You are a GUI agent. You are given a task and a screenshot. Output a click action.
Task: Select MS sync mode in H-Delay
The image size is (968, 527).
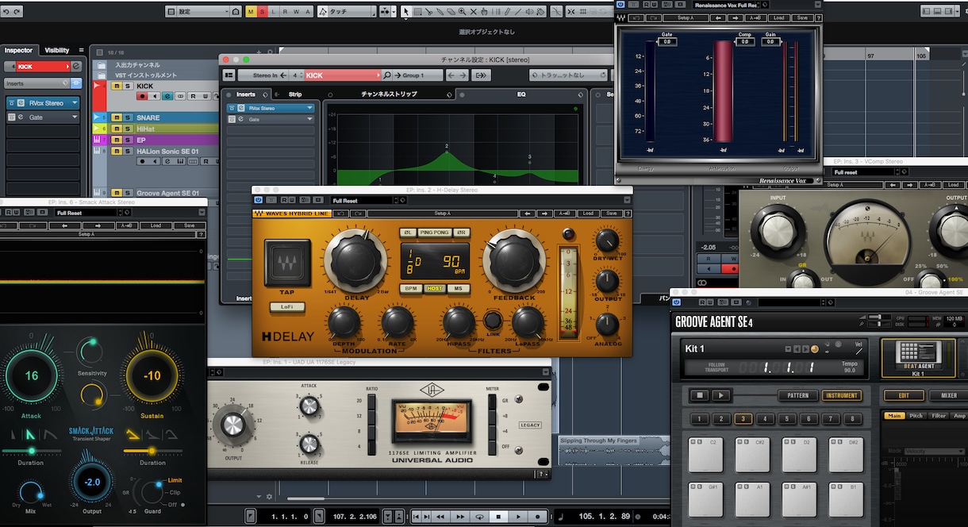458,288
